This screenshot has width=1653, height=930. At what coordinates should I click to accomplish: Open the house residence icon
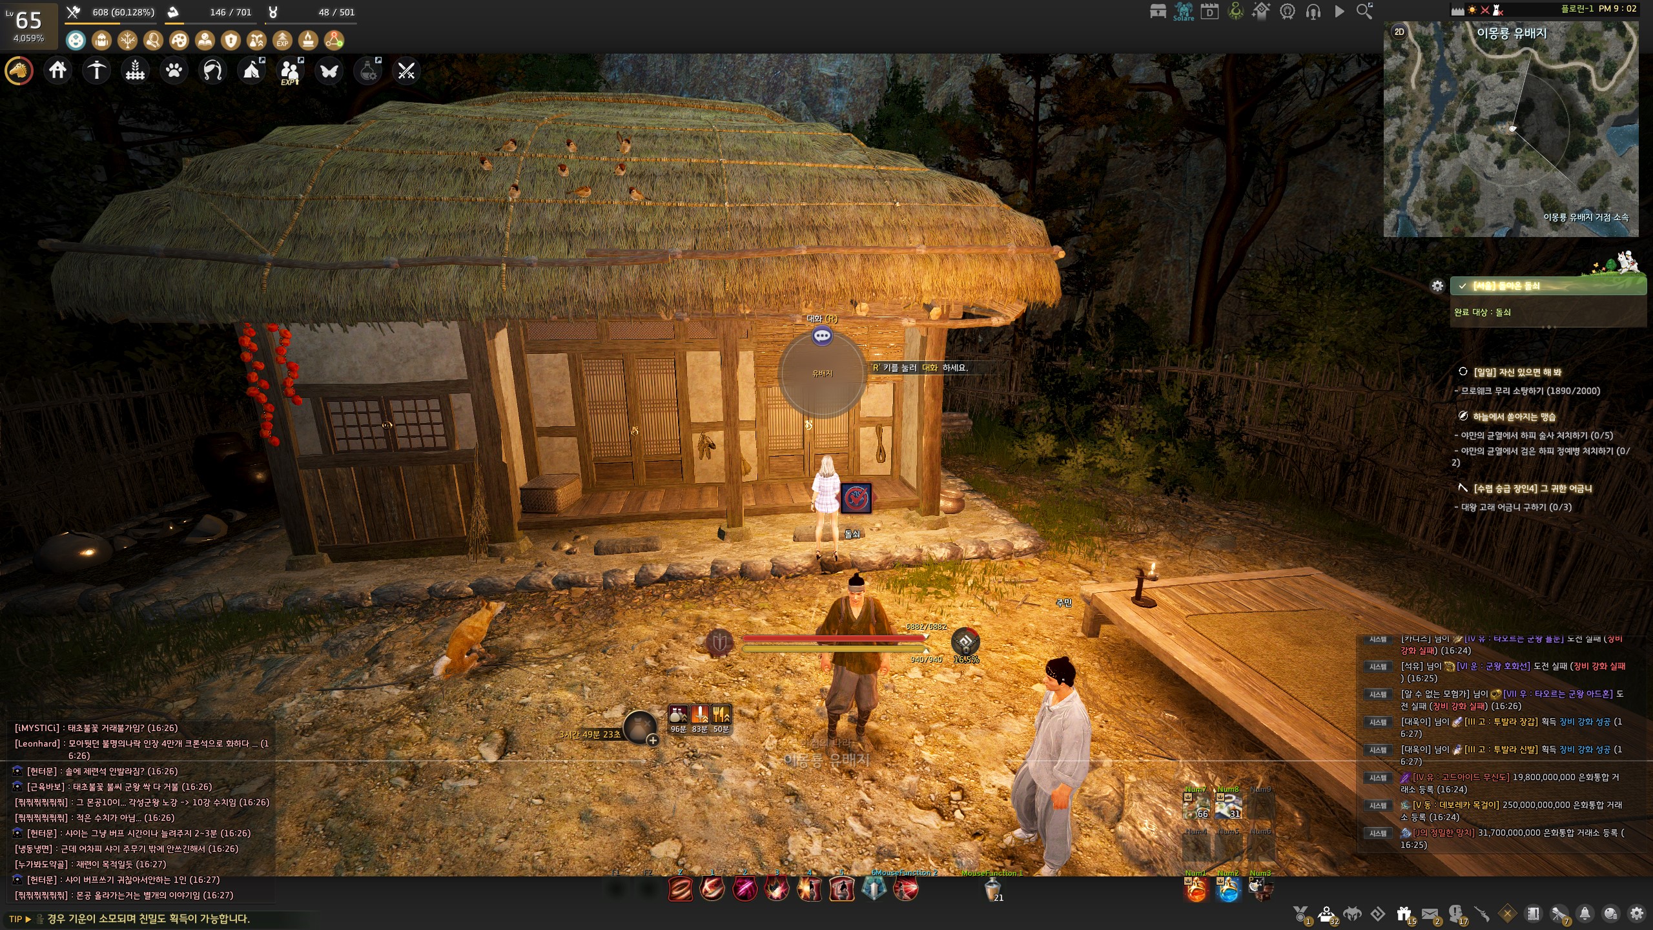pos(57,70)
